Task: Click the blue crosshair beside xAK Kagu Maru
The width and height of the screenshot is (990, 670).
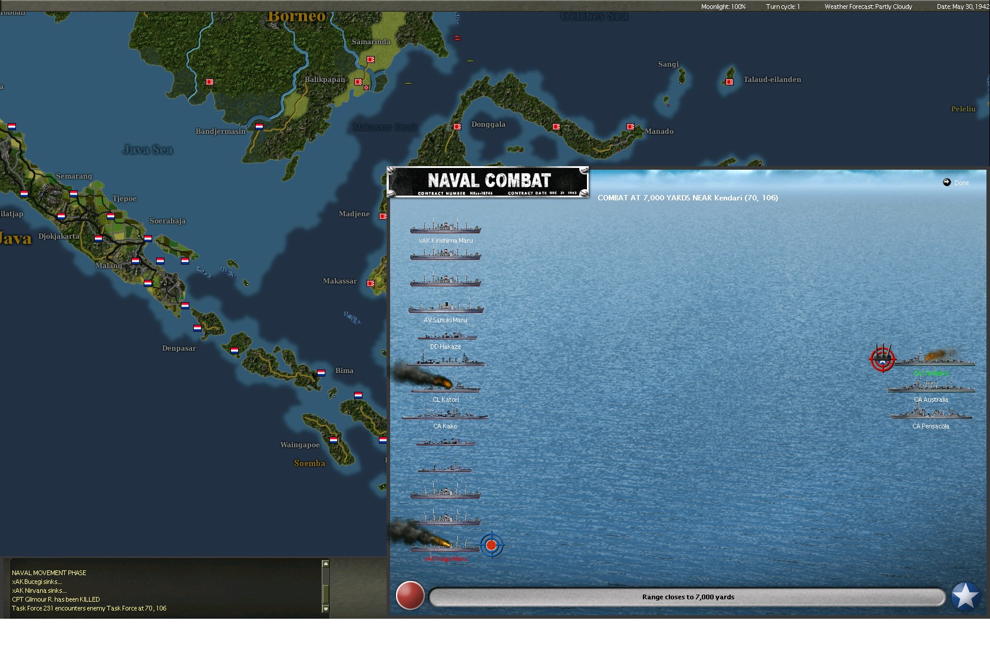Action: click(491, 545)
